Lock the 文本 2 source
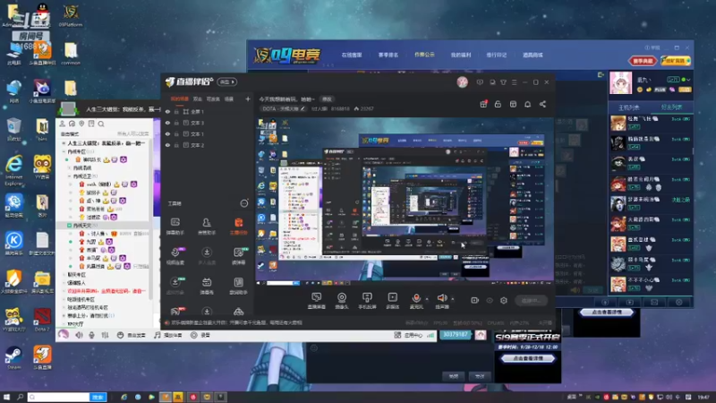The width and height of the screenshot is (716, 403). click(x=176, y=145)
